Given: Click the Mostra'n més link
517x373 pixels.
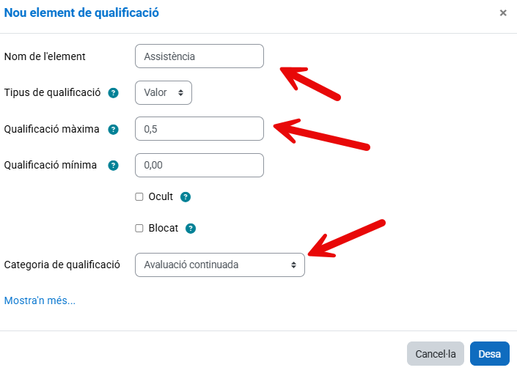Looking at the screenshot, I should (x=40, y=300).
